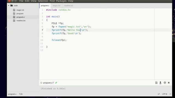Click the close window button
The width and height of the screenshot is (175, 98).
coord(9,1)
